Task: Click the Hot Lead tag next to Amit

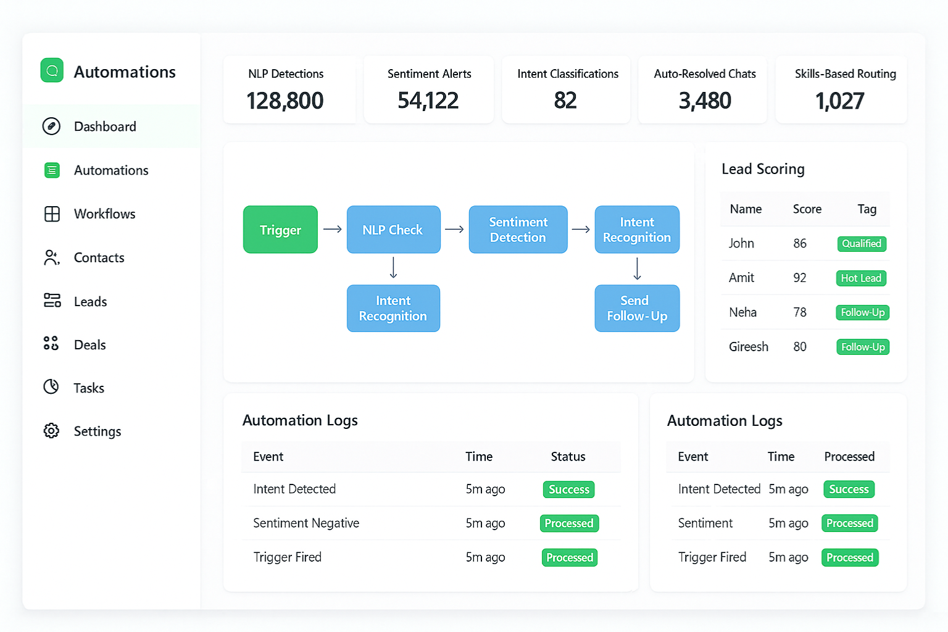Action: click(861, 278)
